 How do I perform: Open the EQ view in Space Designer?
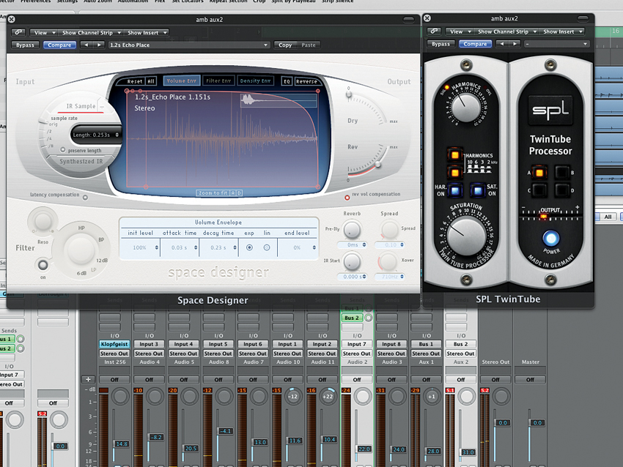(287, 81)
